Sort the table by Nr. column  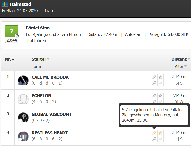tap(10, 59)
